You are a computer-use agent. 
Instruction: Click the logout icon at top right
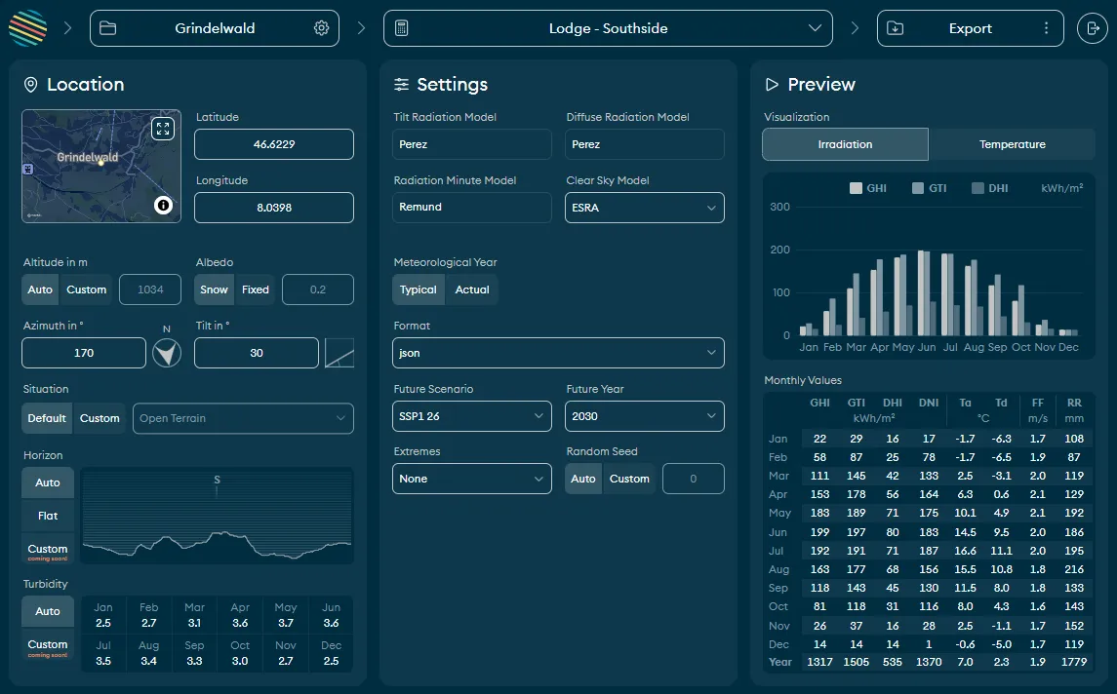(x=1090, y=28)
